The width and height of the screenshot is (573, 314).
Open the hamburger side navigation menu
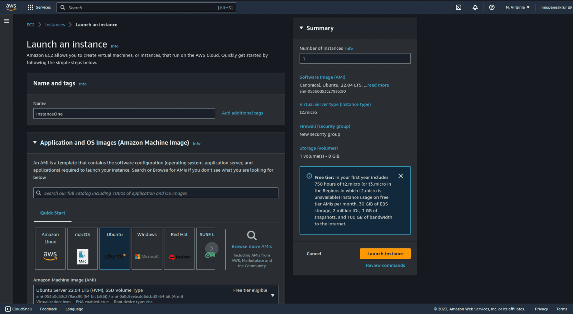click(x=6, y=21)
